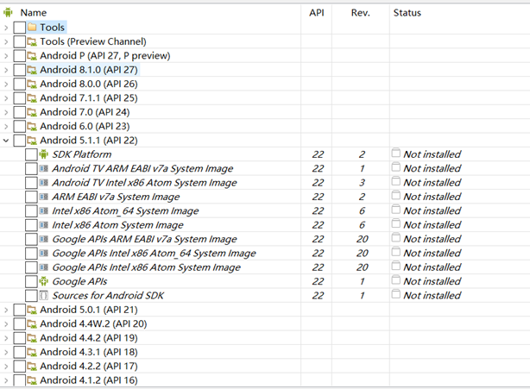
Task: Expand the Android 5.0.1 (API 21) group
Action: pyautogui.click(x=6, y=310)
